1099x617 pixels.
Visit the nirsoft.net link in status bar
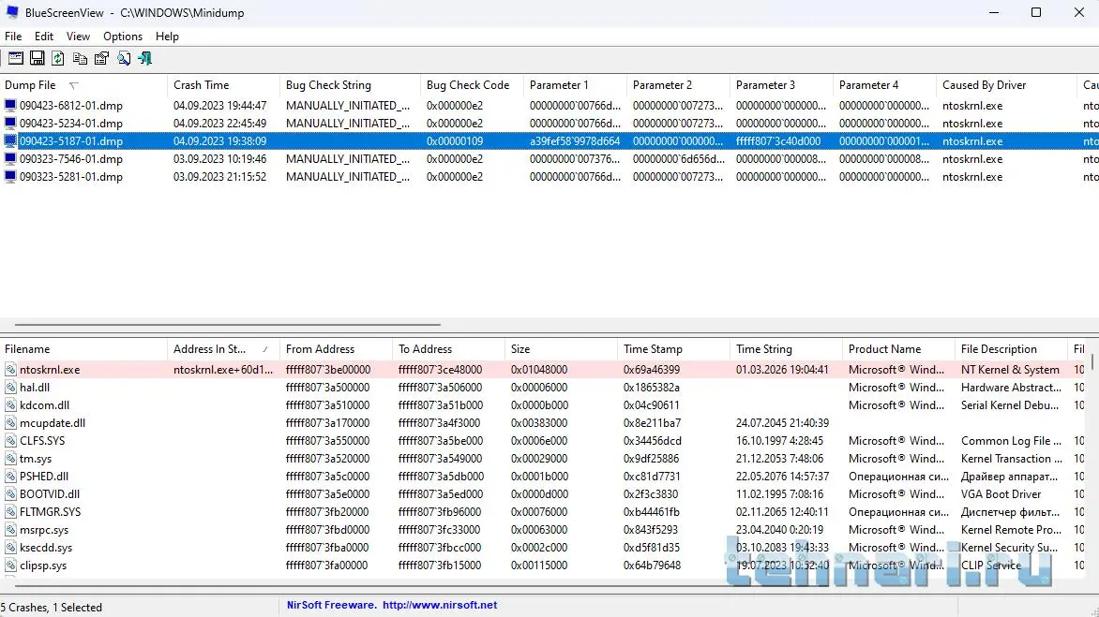440,605
